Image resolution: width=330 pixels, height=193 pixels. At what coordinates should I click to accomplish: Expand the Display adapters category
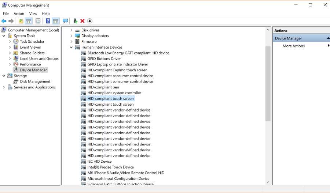[x=71, y=36]
